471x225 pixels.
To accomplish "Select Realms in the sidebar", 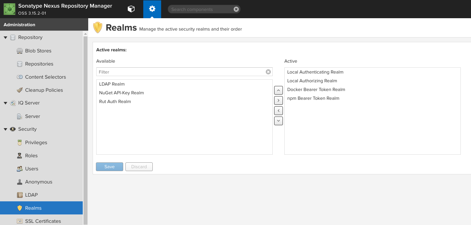I will tap(41, 208).
